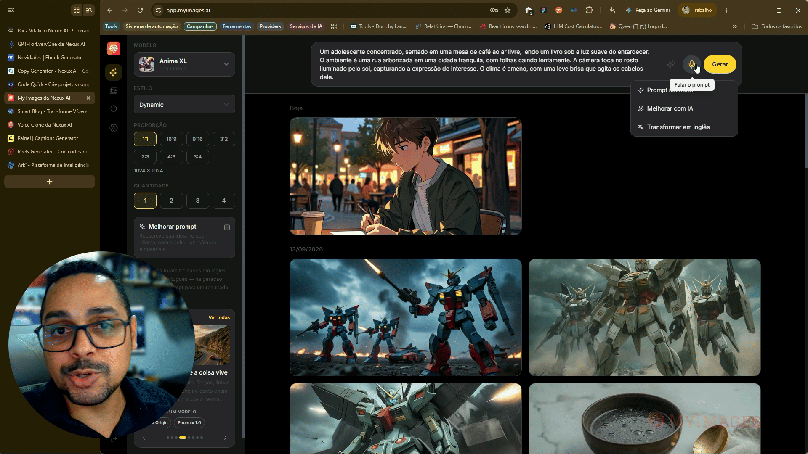The height and width of the screenshot is (454, 808).
Task: Select the Phoenix 1.0 model chip
Action: click(189, 422)
